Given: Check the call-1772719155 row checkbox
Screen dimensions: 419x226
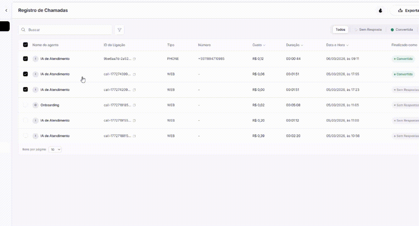Looking at the screenshot, I should [x=25, y=120].
